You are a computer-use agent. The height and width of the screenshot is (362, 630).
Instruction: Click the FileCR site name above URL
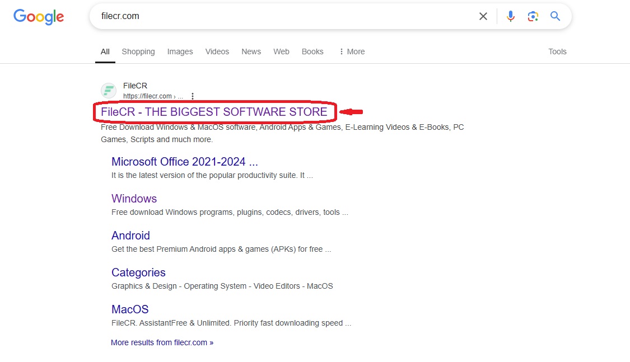click(135, 86)
